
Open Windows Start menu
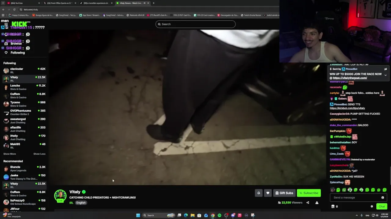(138, 215)
